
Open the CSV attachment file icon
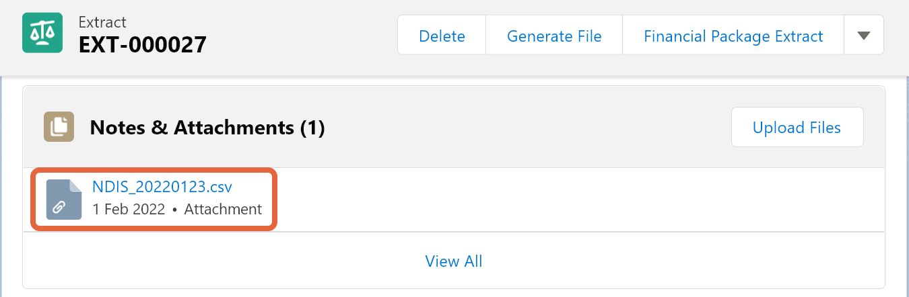click(x=64, y=200)
